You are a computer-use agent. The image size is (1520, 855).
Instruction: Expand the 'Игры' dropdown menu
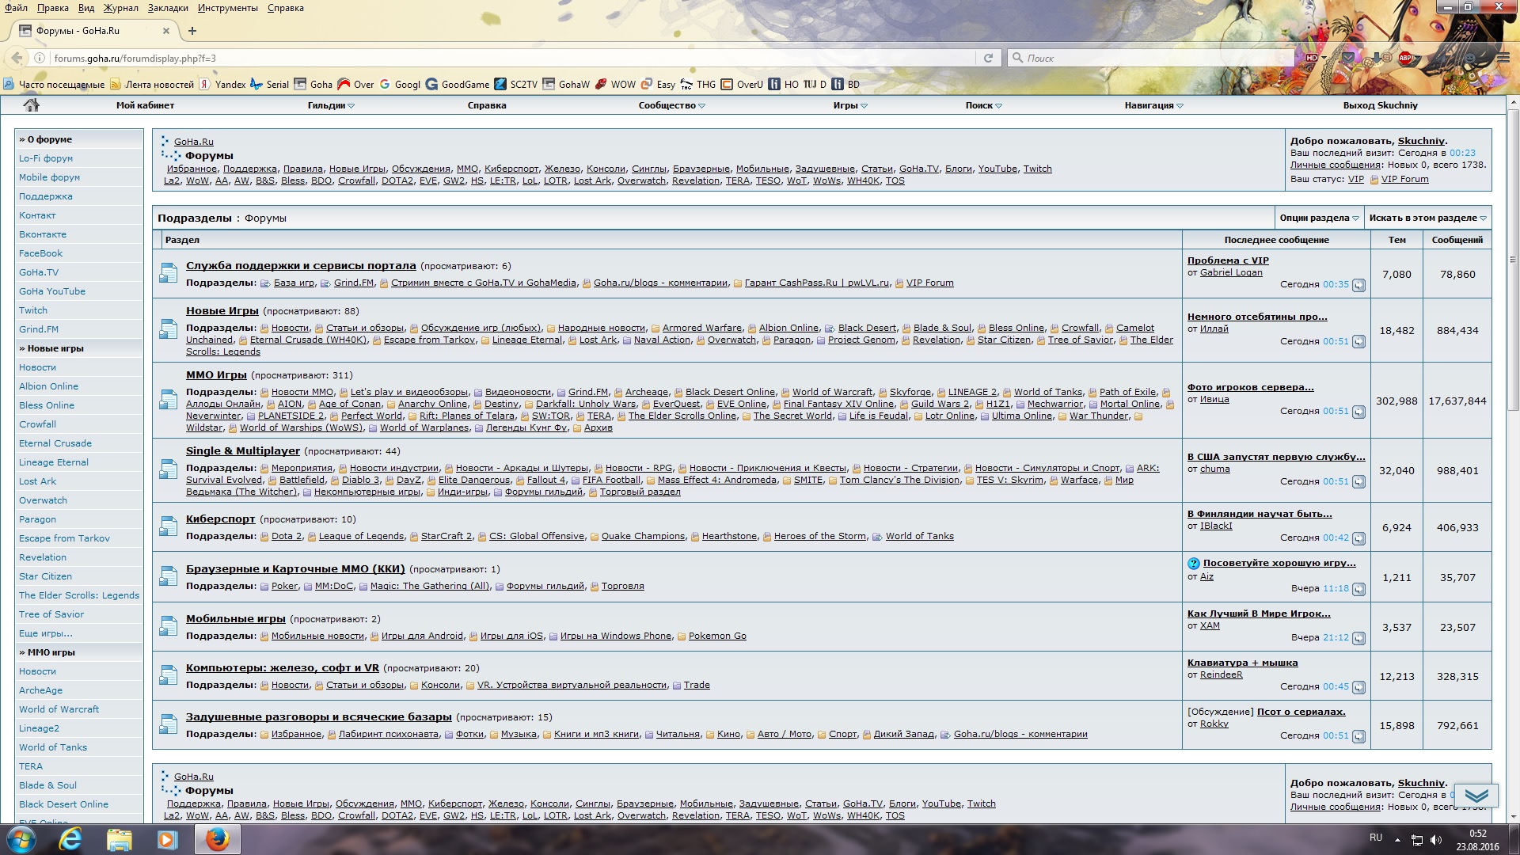850,105
